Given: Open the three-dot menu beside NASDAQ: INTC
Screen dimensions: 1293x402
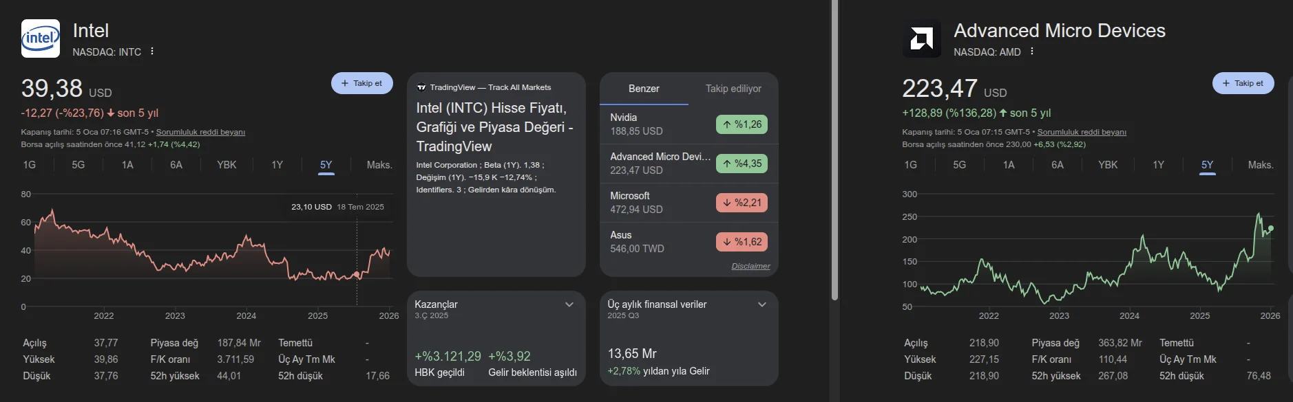Looking at the screenshot, I should 152,52.
